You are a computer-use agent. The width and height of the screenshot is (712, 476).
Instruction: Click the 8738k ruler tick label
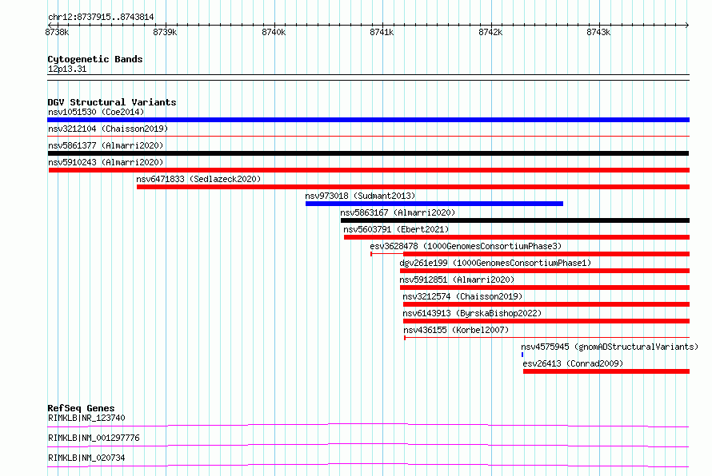[58, 32]
